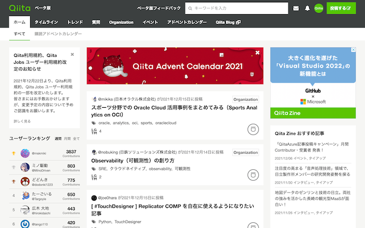Screen dimensions: 365x228
Task: Open the 質問 tab
Action: [96, 22]
